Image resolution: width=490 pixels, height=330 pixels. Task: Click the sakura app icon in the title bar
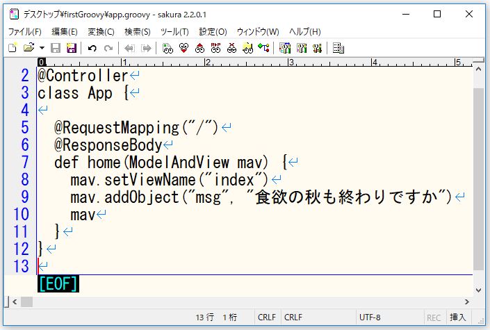(14, 14)
